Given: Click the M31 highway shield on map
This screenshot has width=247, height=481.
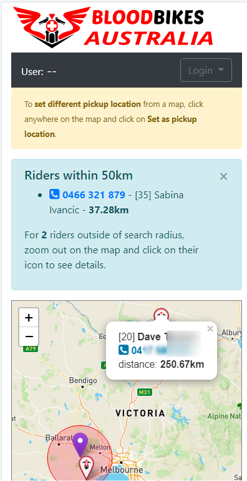Looking at the screenshot, I should click(143, 392).
